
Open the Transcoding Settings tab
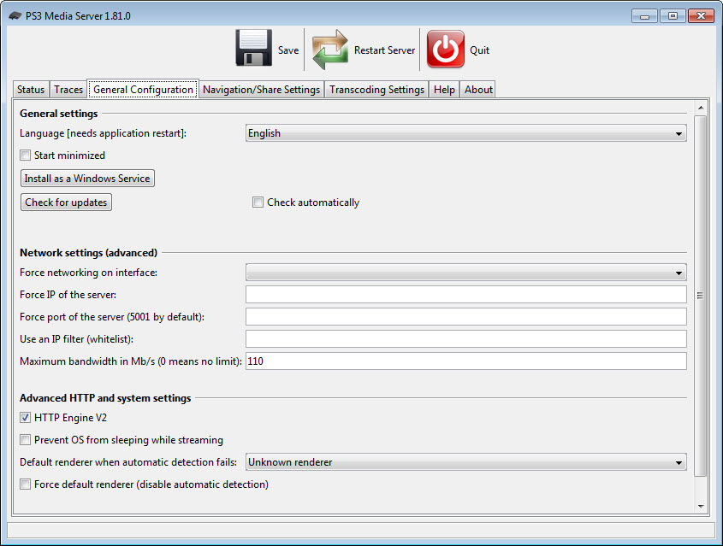[x=376, y=90]
